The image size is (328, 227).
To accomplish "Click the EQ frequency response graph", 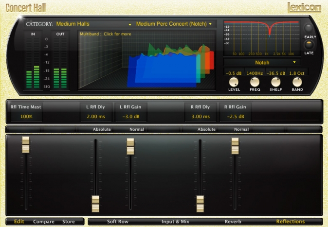I will (262, 38).
